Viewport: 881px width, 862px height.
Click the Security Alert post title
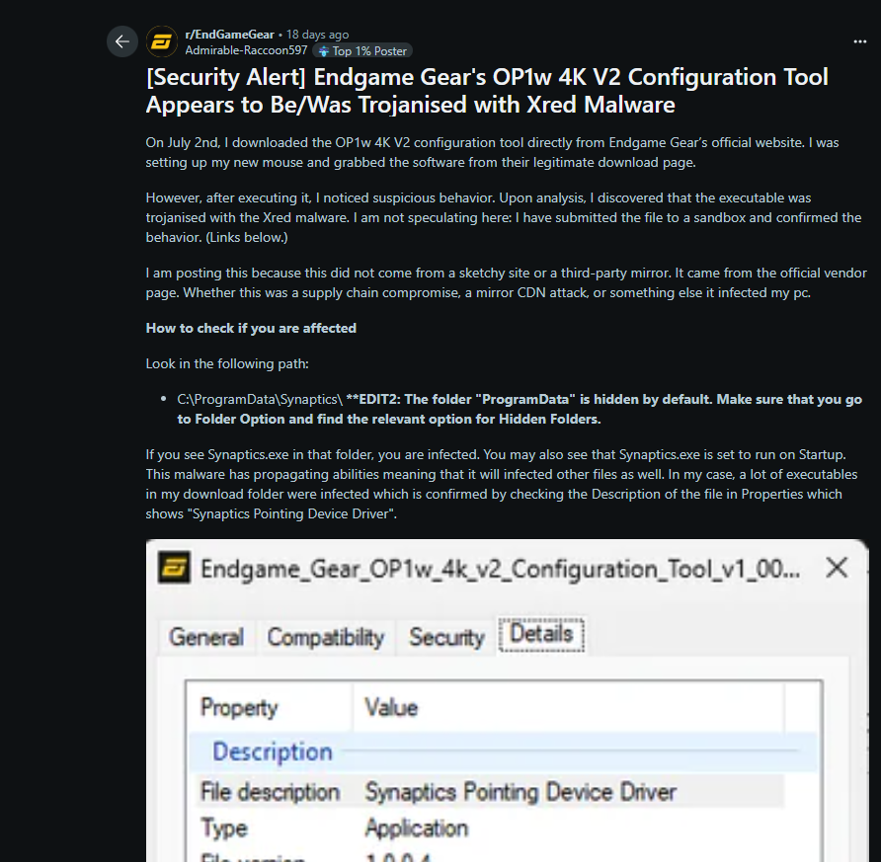click(x=487, y=91)
